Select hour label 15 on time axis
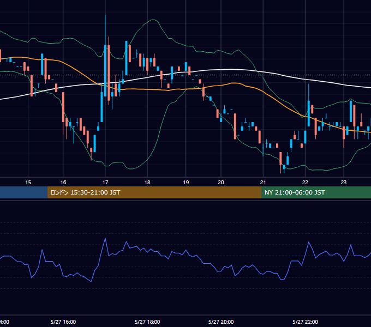 (x=28, y=183)
